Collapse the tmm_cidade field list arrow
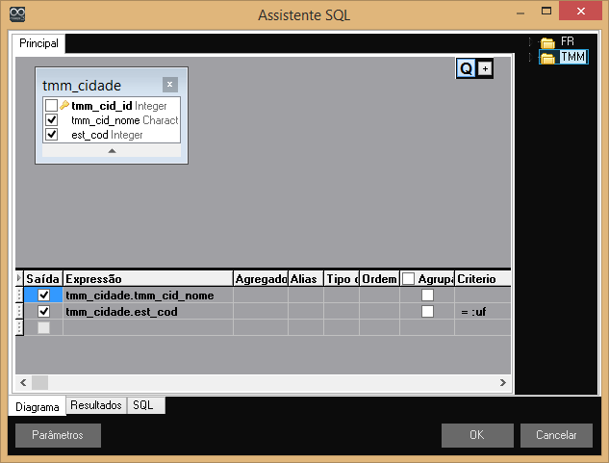Image resolution: width=609 pixels, height=463 pixels. coord(112,151)
